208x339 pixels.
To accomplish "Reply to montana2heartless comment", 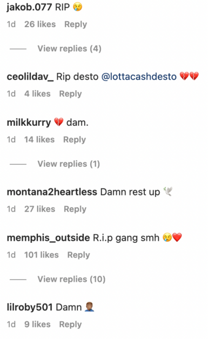I will tap(75, 209).
